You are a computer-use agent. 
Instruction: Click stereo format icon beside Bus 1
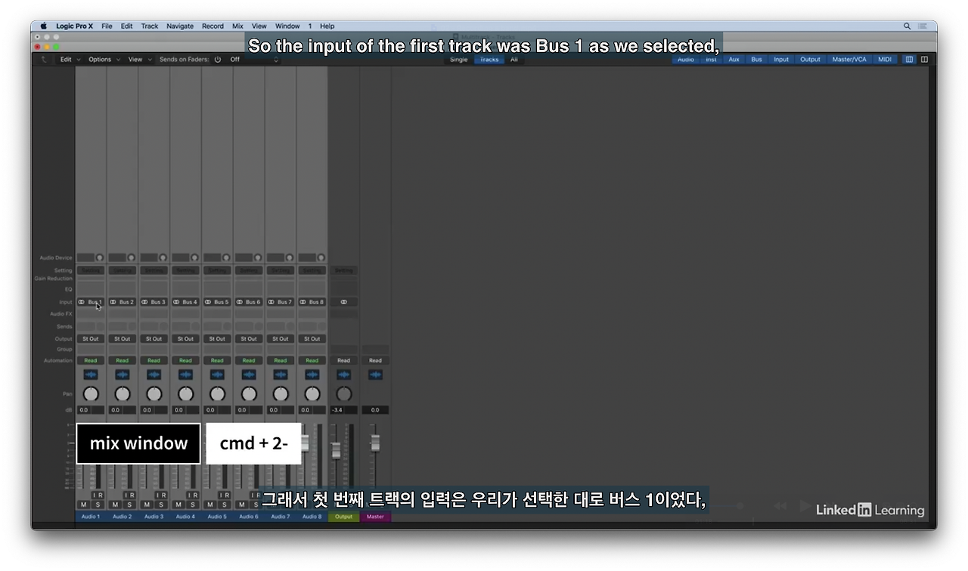pos(82,302)
